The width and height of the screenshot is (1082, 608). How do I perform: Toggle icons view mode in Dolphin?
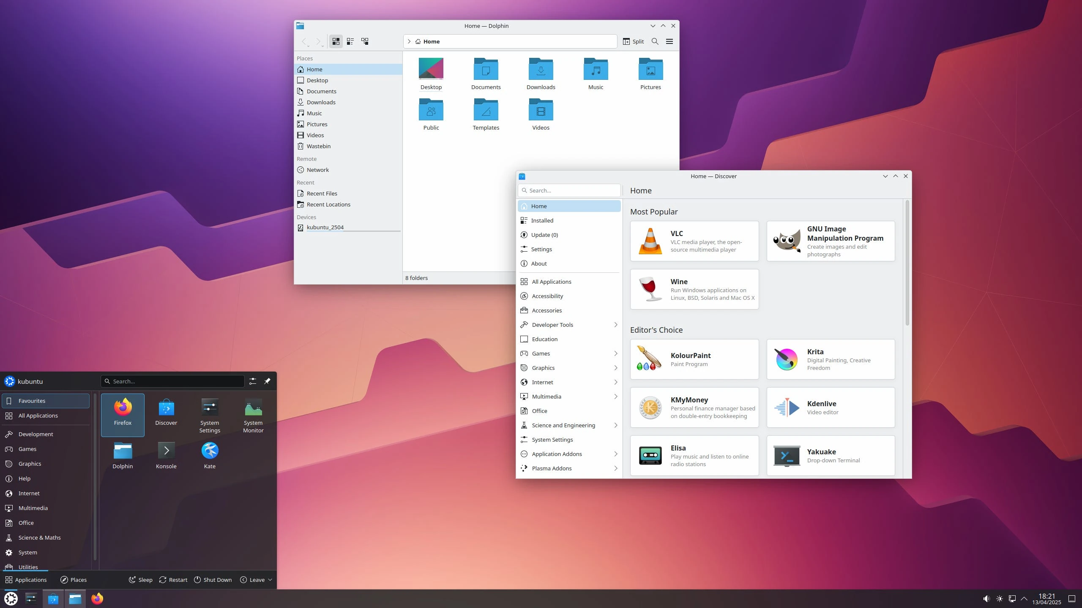click(336, 41)
